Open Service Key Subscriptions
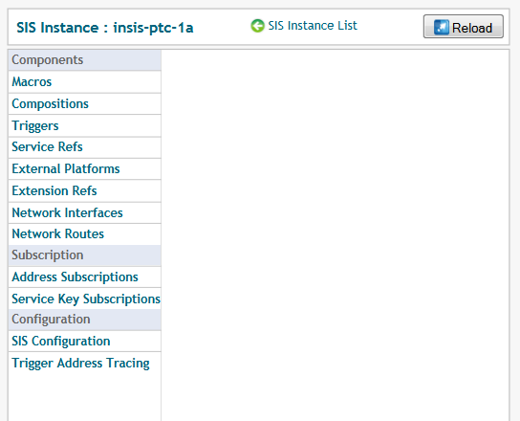 (x=86, y=299)
